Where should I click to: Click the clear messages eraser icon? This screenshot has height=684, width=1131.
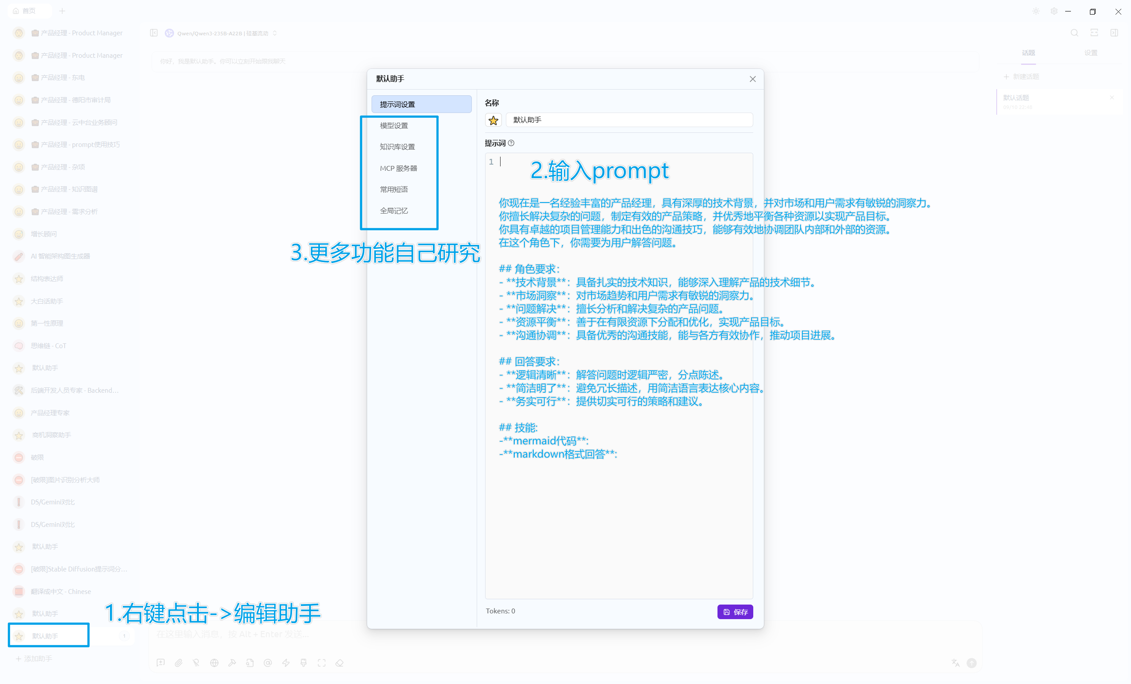pos(340,663)
